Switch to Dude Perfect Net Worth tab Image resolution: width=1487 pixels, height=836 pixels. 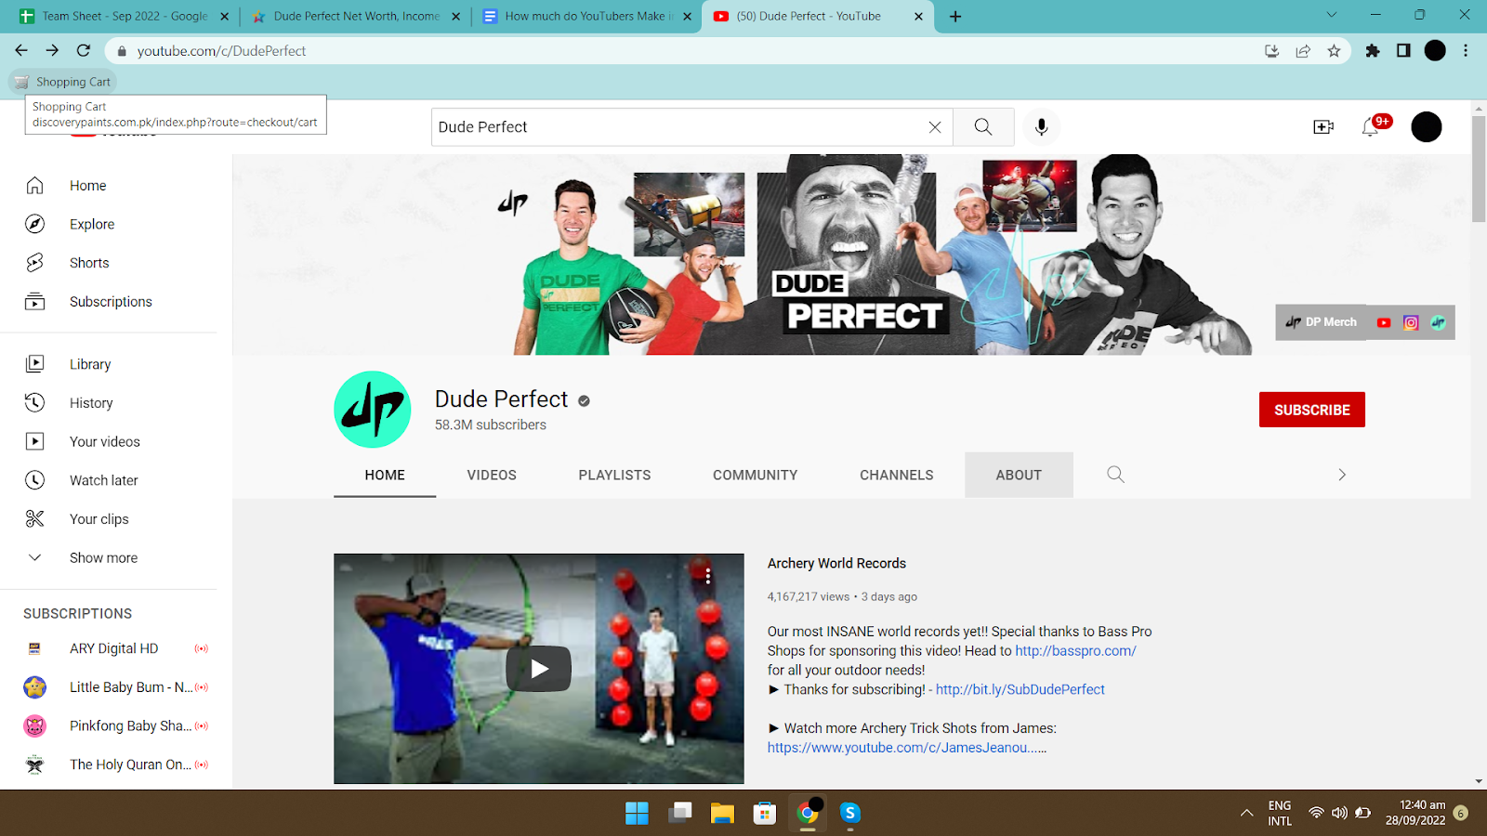tap(357, 16)
